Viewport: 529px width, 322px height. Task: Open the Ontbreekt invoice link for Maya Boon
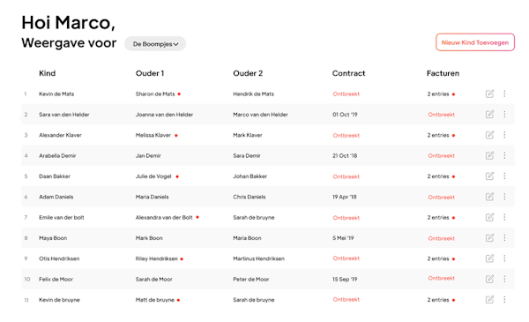(442, 238)
